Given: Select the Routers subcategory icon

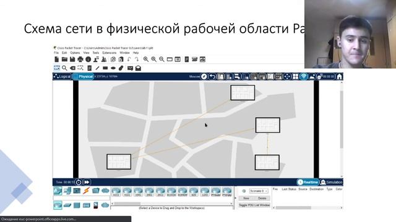Looking at the screenshot, I should [x=58, y=205].
